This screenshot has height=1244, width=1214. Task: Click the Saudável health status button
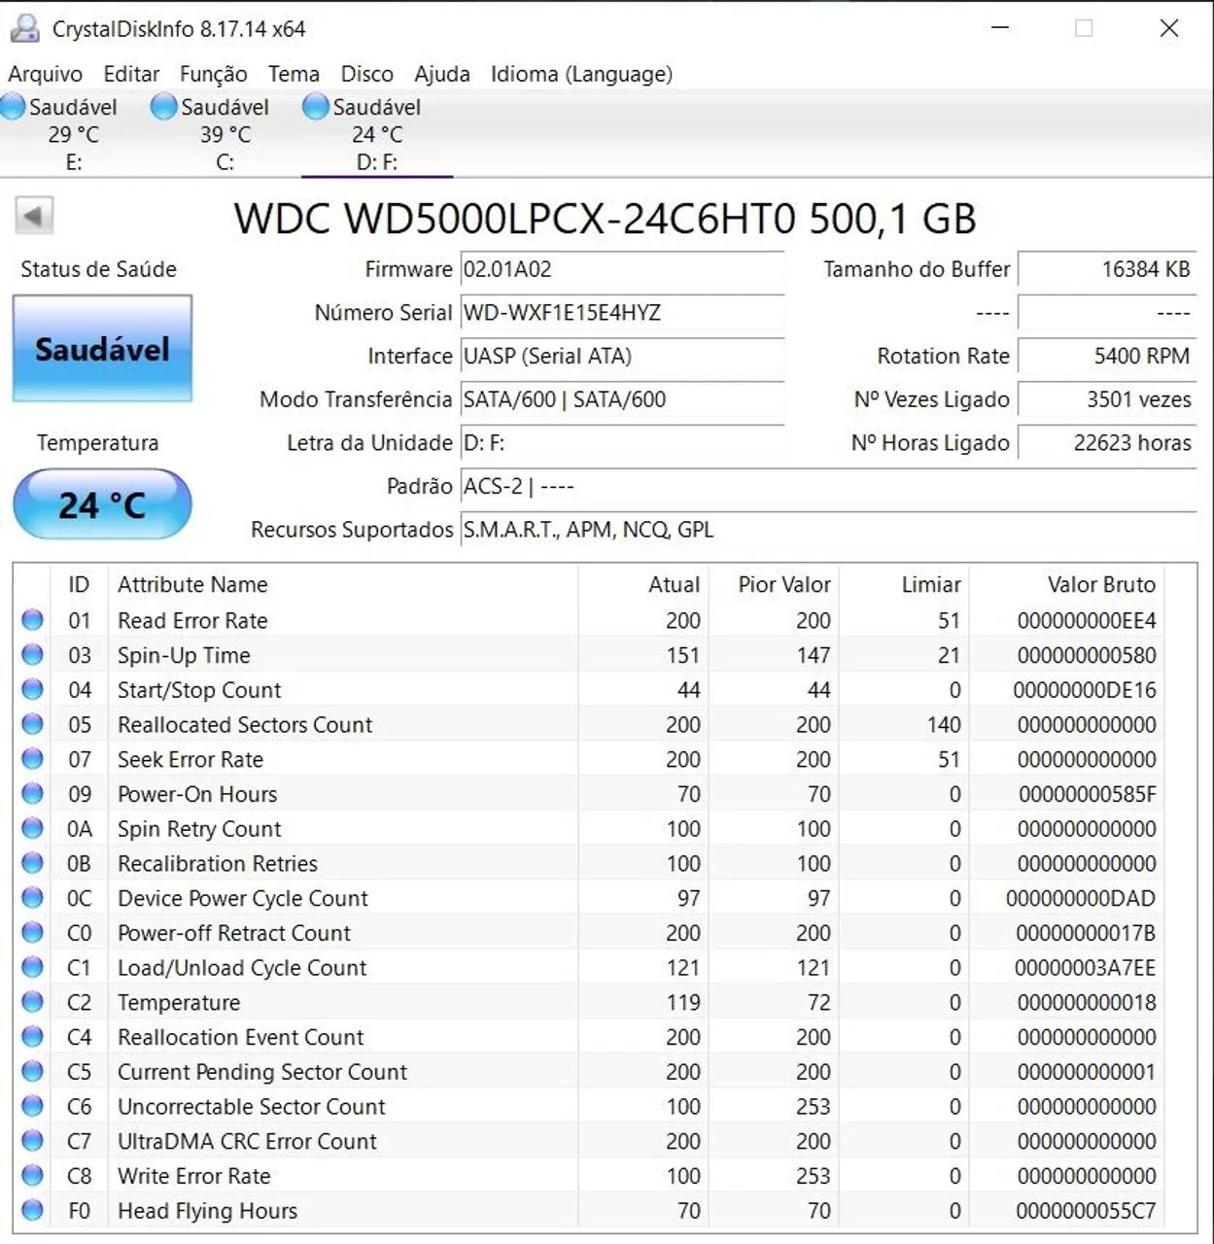(x=102, y=349)
